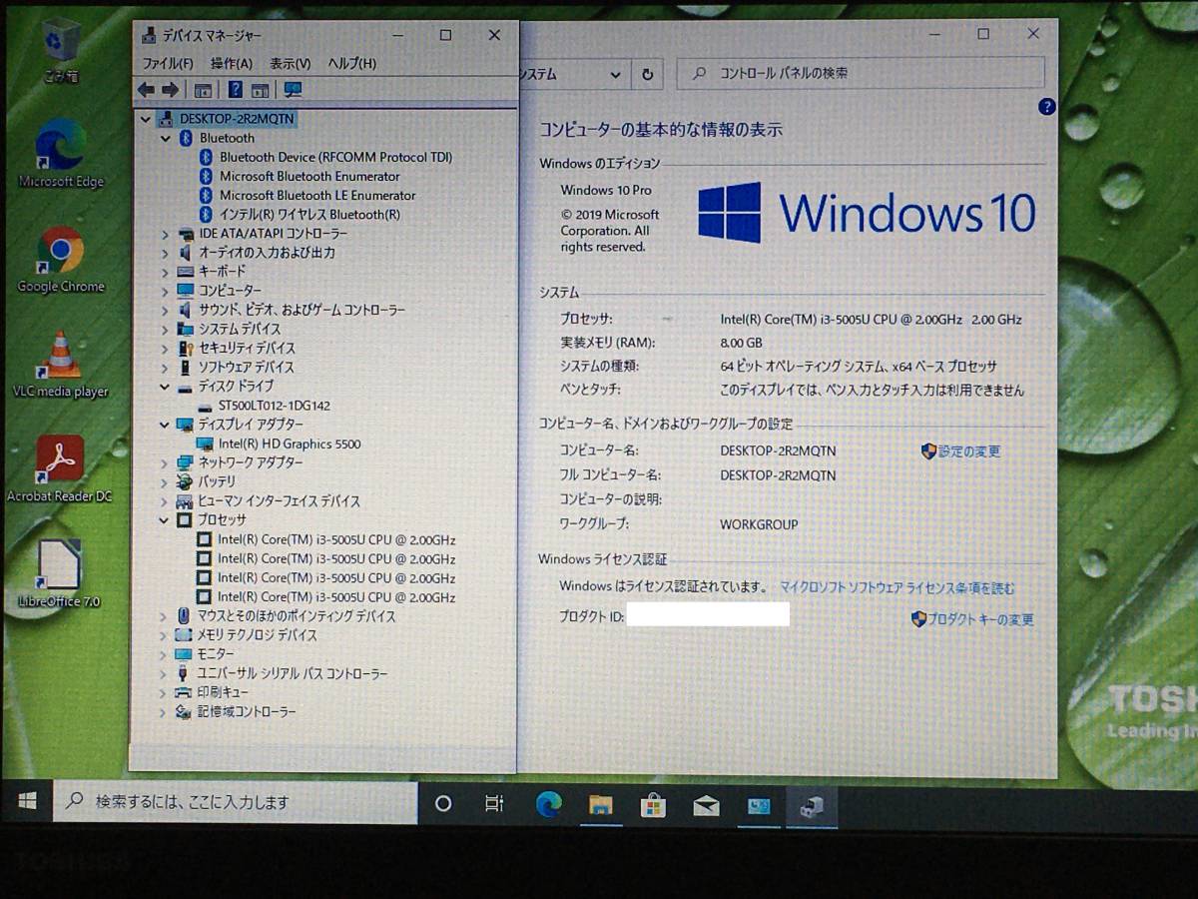
Task: Open VLC media player desktop shortcut
Action: pyautogui.click(x=61, y=365)
